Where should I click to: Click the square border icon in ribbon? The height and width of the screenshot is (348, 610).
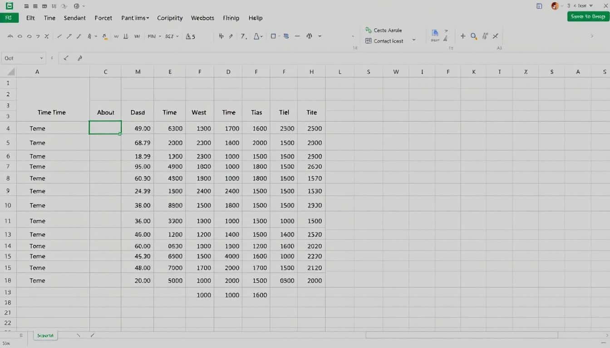pos(273,36)
